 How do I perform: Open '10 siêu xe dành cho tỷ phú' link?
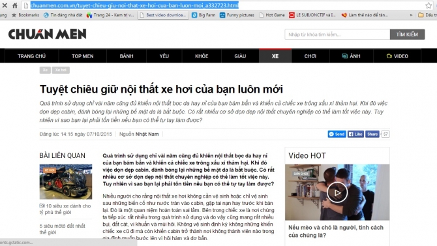pos(65,209)
